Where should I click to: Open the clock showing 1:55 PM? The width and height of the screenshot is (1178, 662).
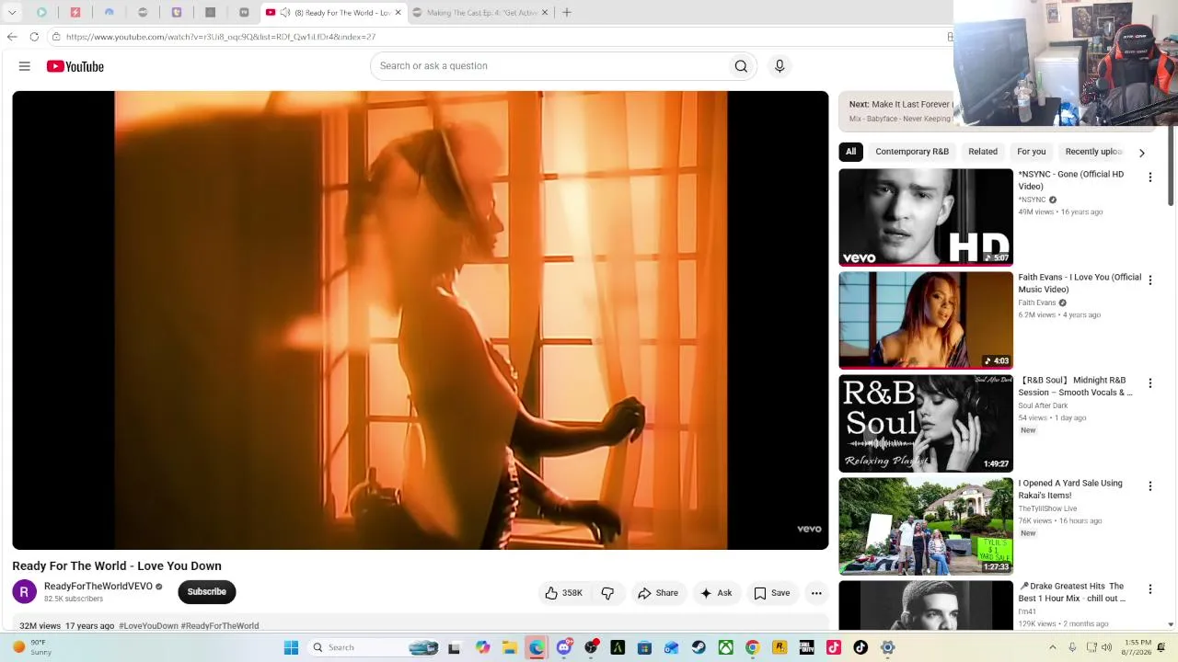(1138, 647)
